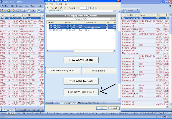Switch to the Photos tab in Project dialog
The height and width of the screenshot is (119, 172).
coord(96,103)
